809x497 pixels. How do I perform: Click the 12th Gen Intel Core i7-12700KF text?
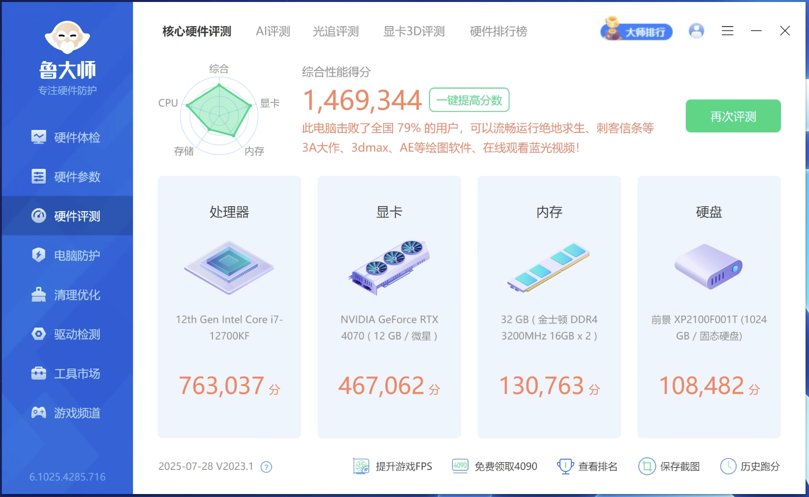[x=229, y=328]
